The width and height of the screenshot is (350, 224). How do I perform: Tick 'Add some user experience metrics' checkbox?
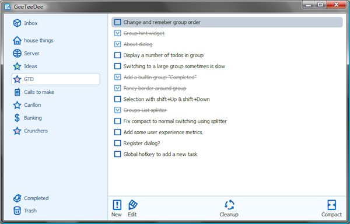(x=117, y=132)
